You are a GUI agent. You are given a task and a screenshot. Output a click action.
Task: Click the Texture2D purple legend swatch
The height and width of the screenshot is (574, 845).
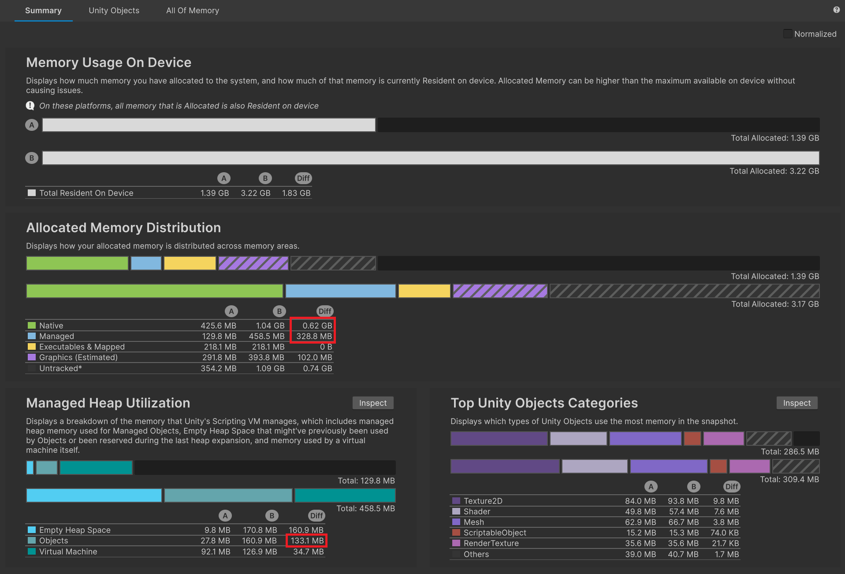click(x=456, y=501)
